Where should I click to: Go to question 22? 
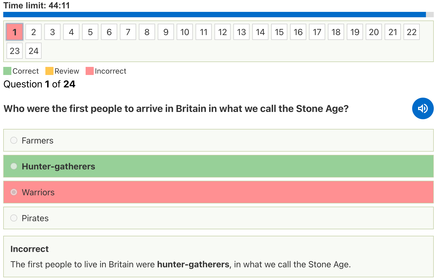pos(412,32)
